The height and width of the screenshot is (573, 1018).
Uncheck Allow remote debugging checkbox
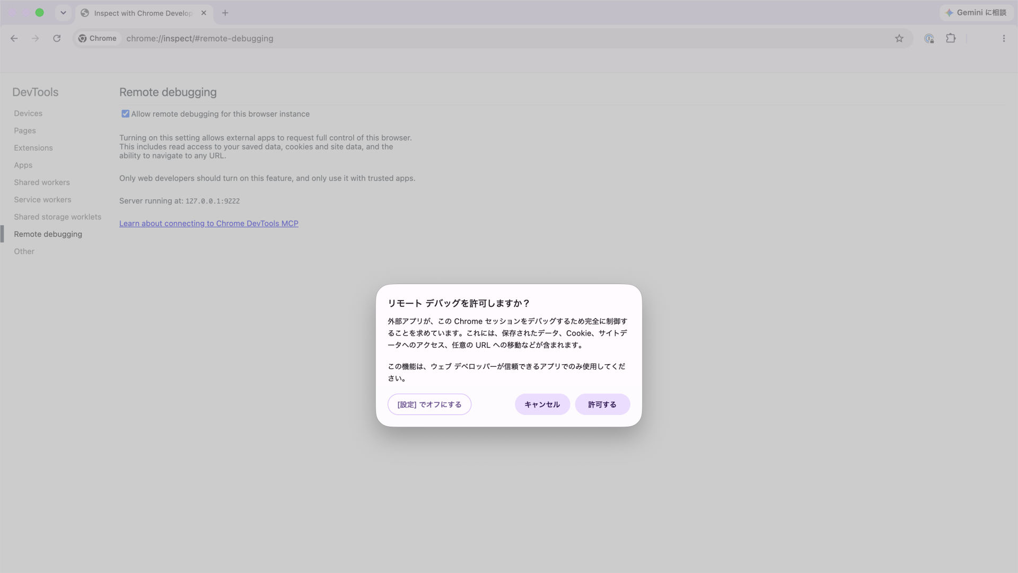click(x=125, y=114)
